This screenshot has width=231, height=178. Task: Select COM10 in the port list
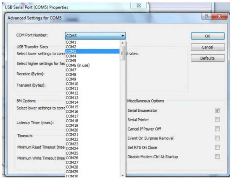(72, 84)
